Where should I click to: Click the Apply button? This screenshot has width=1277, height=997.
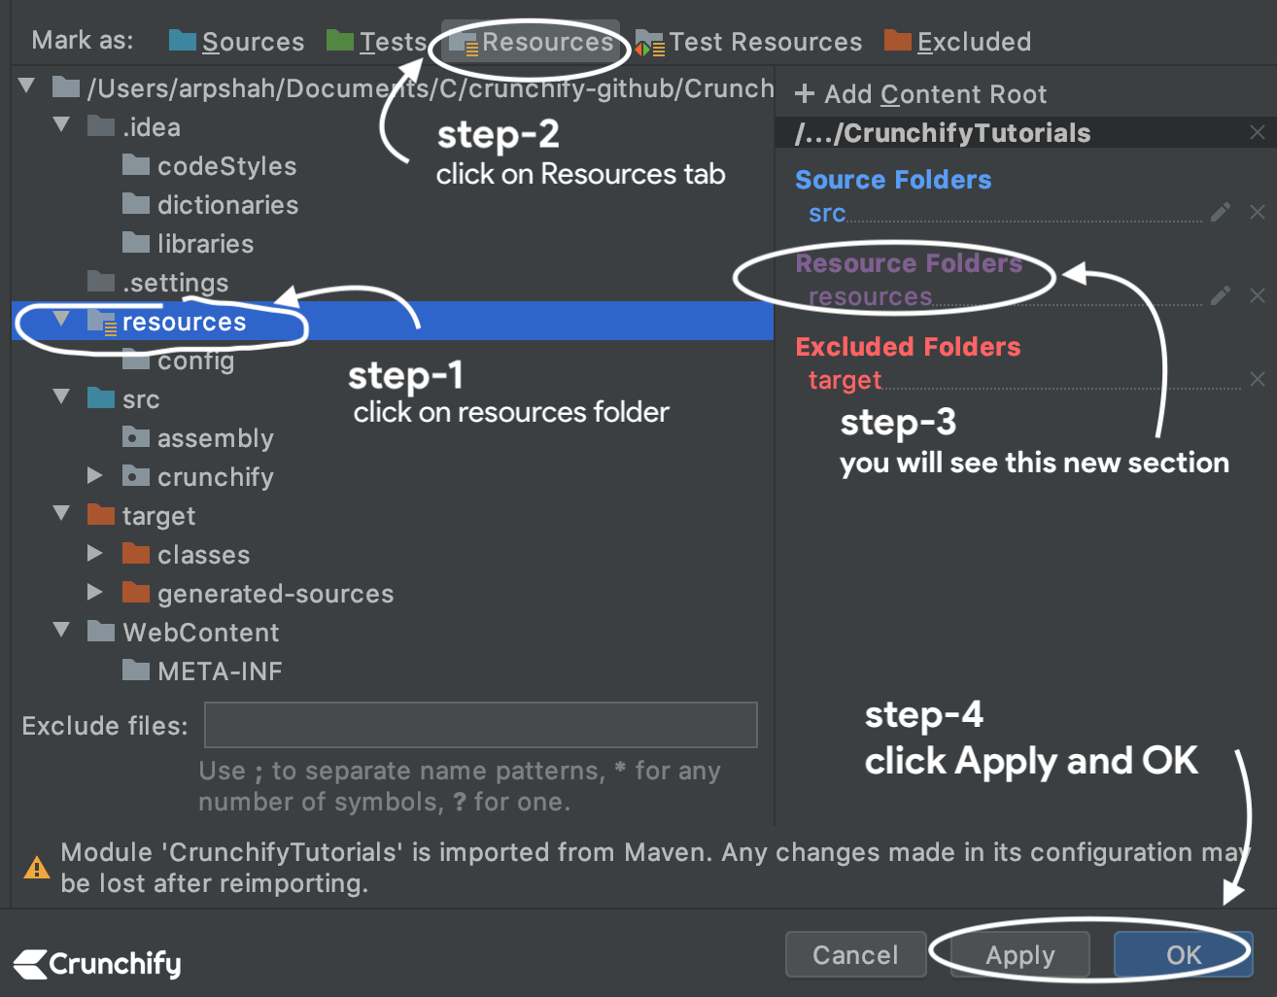[x=1018, y=954]
